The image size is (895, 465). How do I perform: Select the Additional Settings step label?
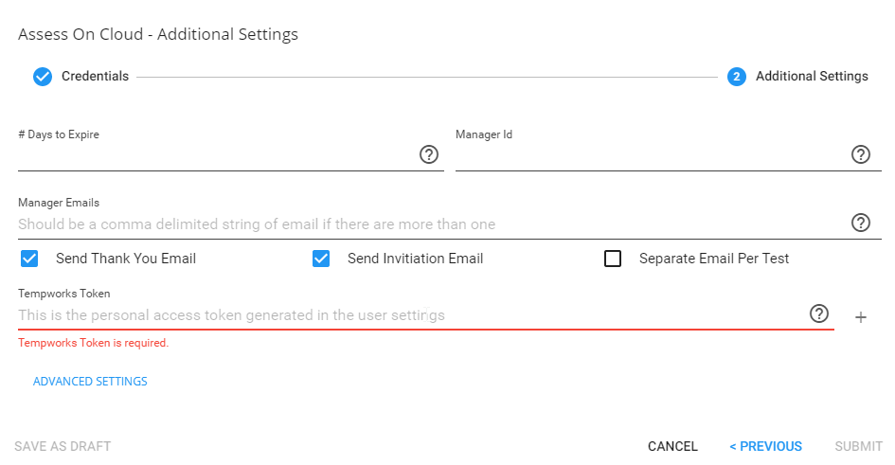click(812, 77)
